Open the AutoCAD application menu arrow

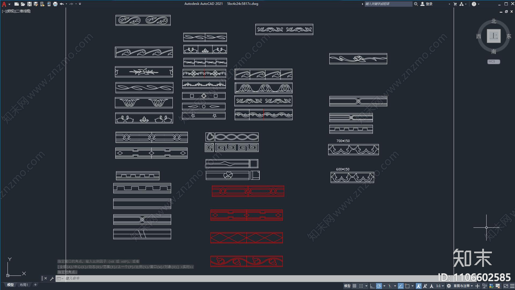coord(9,4)
